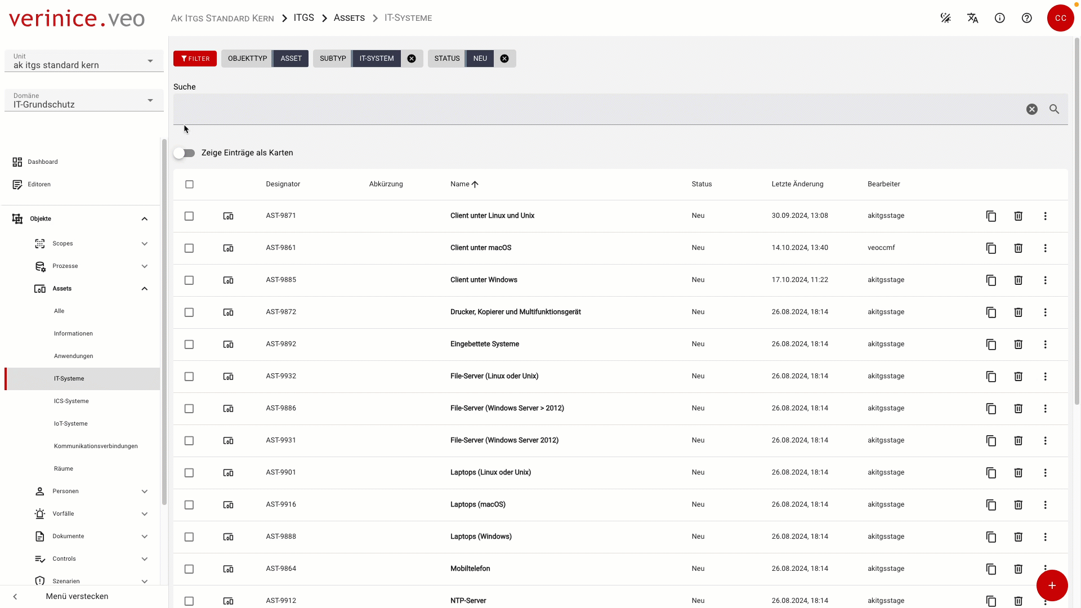Select checkbox for Laptops (macOS) row
This screenshot has height=608, width=1081.
pyautogui.click(x=189, y=505)
